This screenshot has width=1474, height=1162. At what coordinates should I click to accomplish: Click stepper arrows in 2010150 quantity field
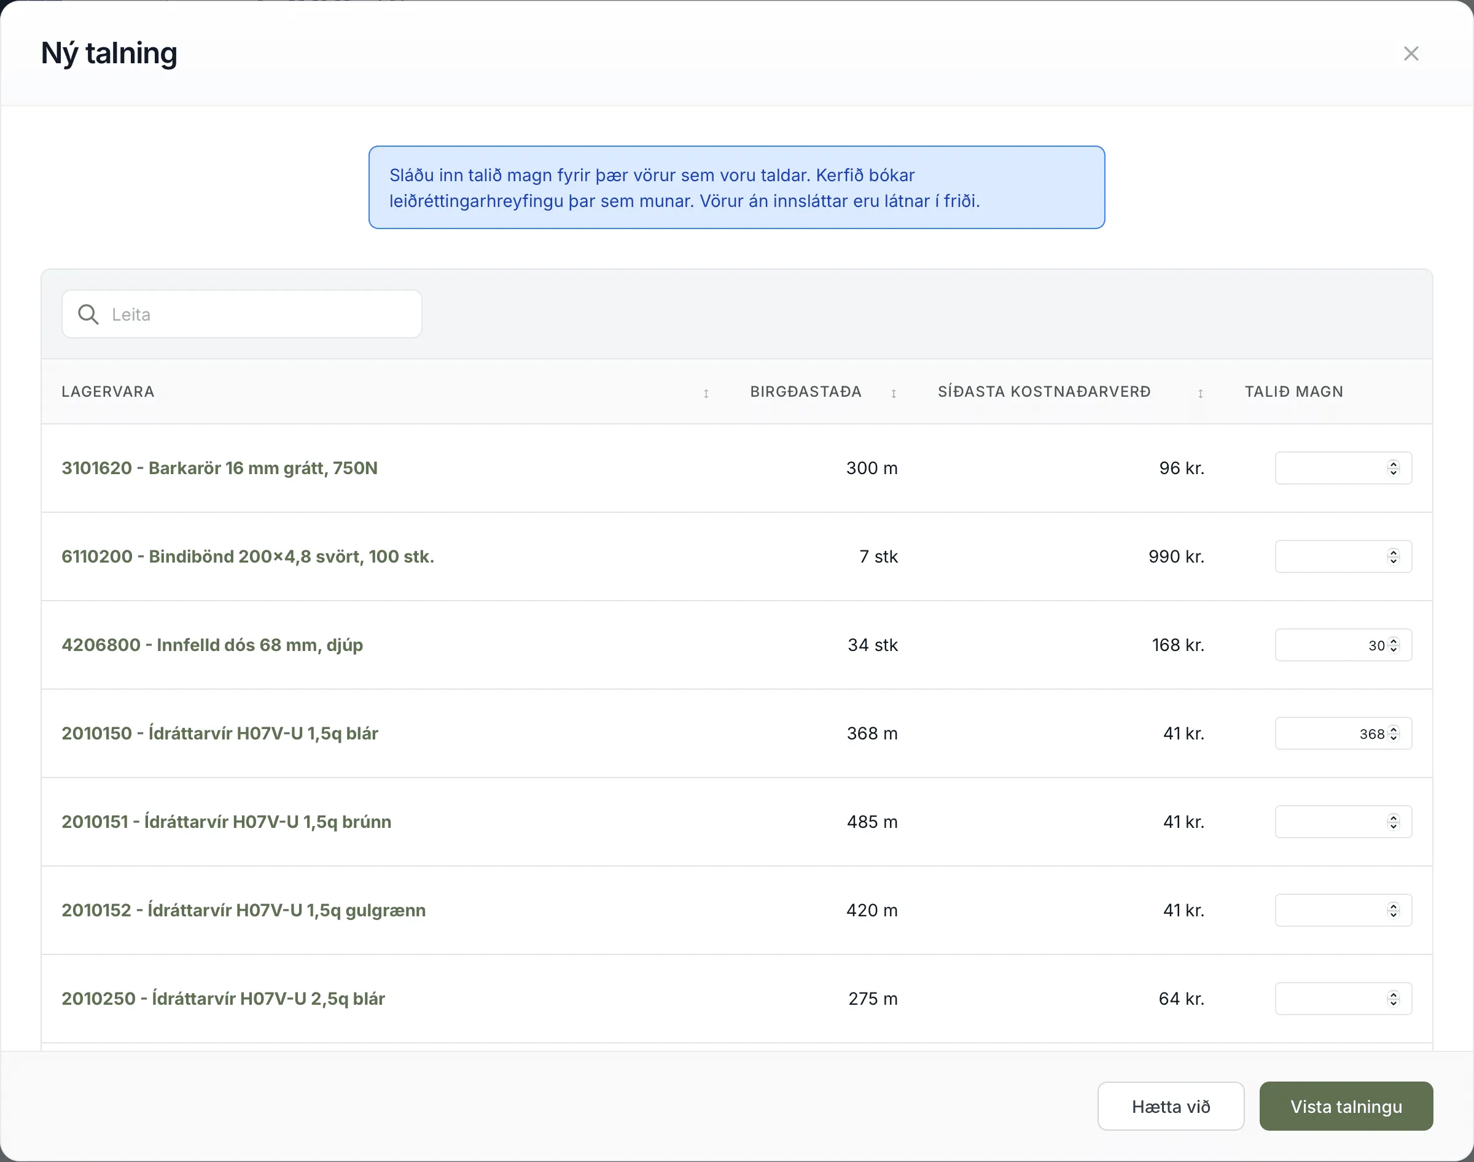click(1393, 733)
